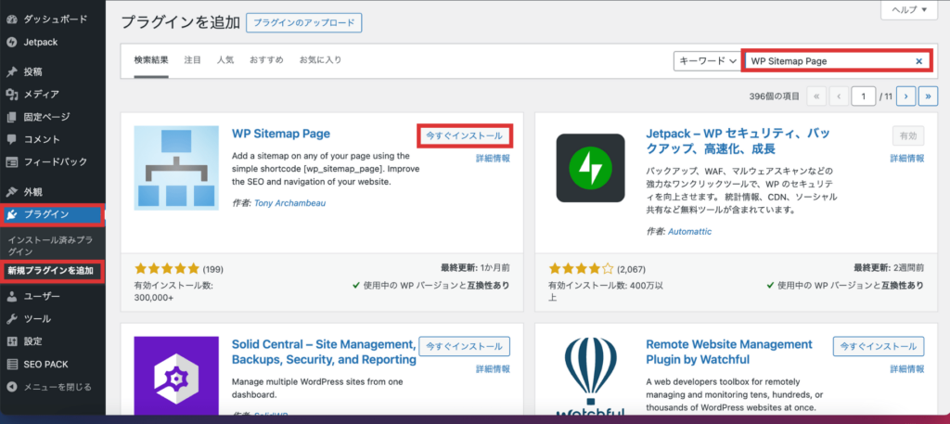Jump to last page of results

pyautogui.click(x=928, y=96)
